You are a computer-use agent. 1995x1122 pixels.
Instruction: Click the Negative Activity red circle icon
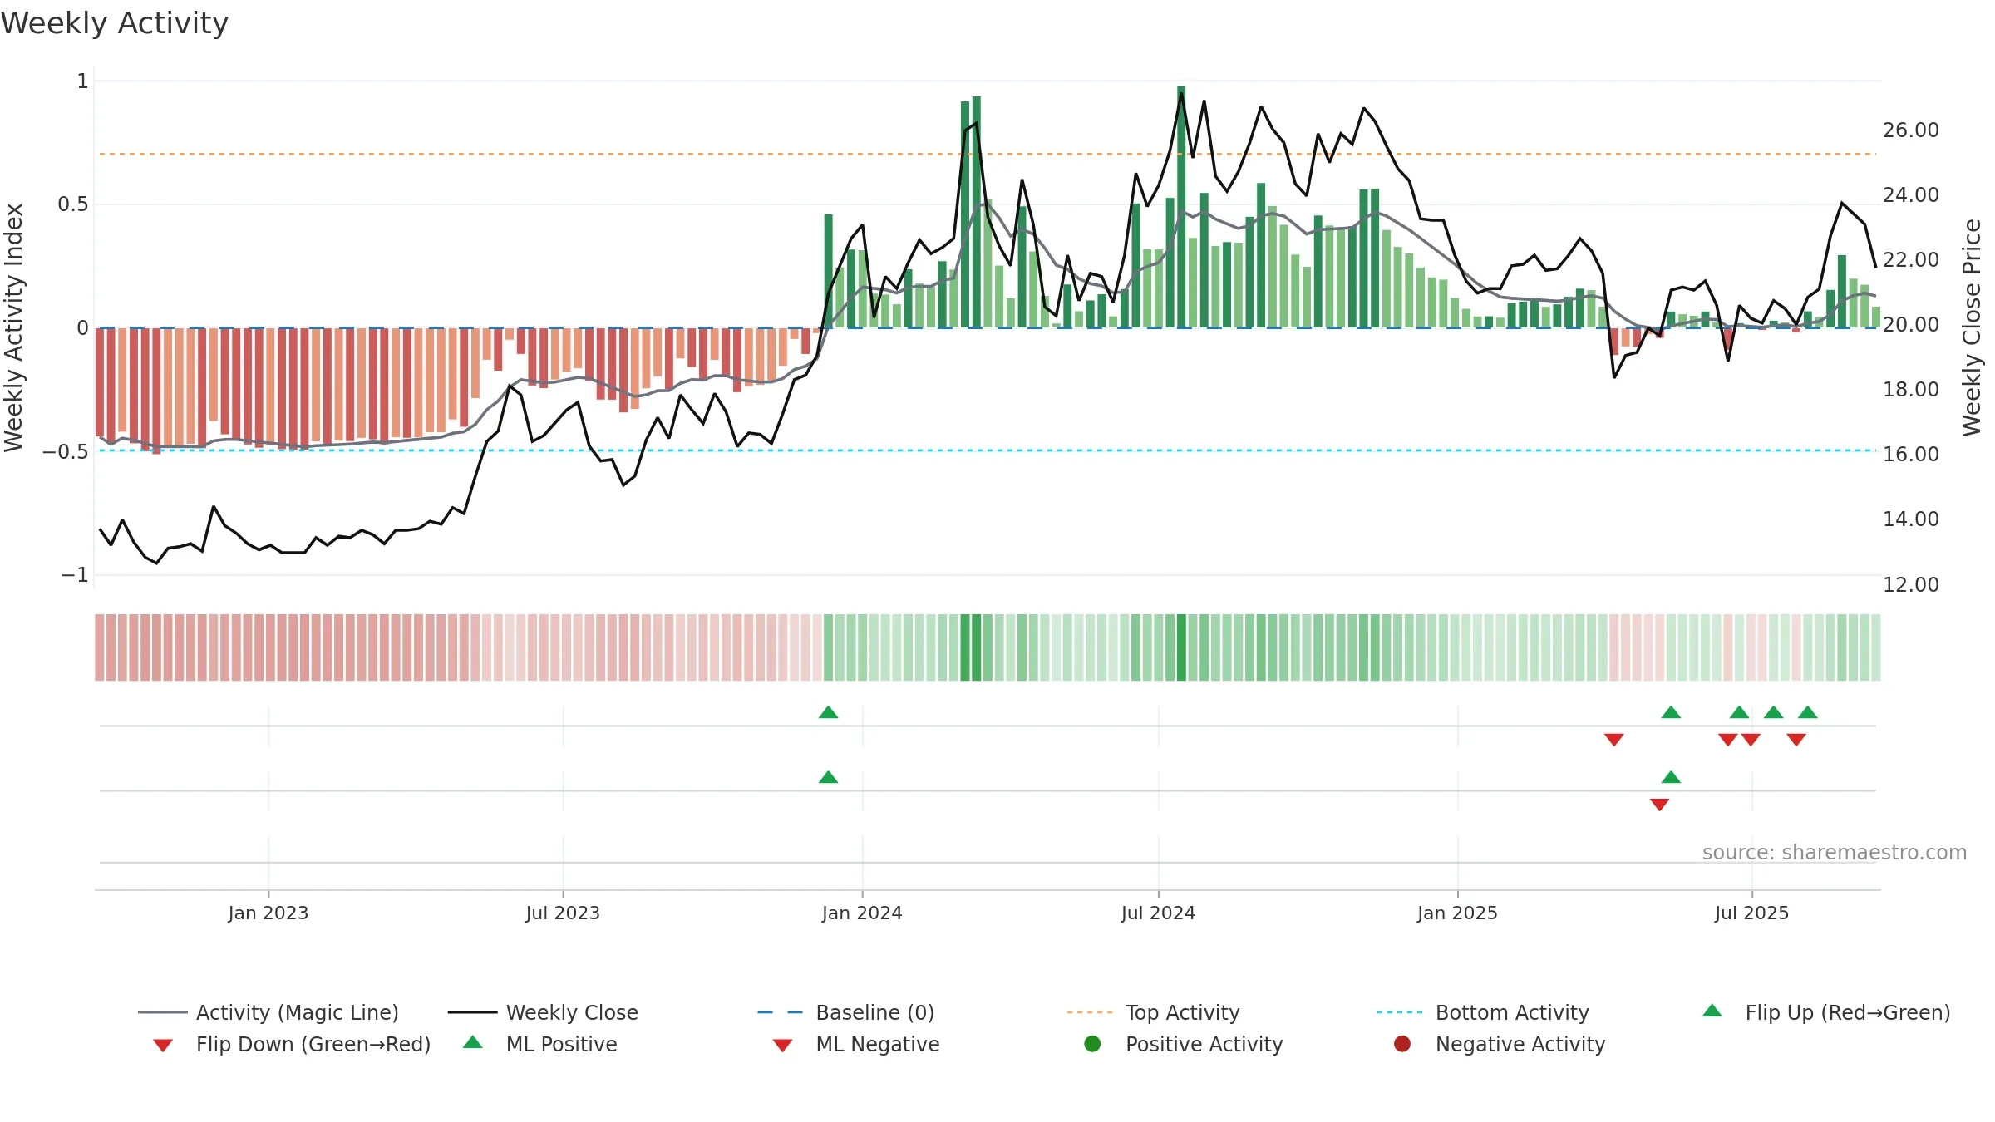1402,1043
